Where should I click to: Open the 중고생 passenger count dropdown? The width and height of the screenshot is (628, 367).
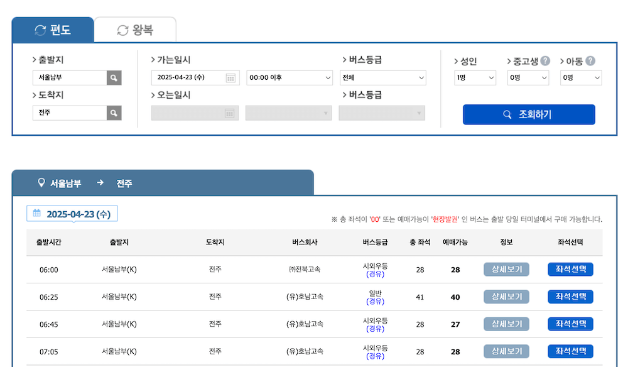coord(528,78)
